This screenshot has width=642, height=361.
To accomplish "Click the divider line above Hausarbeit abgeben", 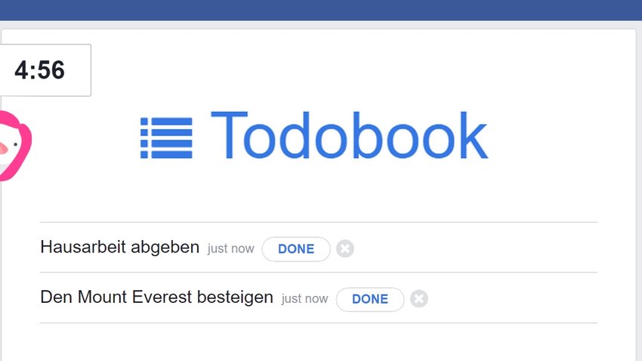I will (x=319, y=222).
